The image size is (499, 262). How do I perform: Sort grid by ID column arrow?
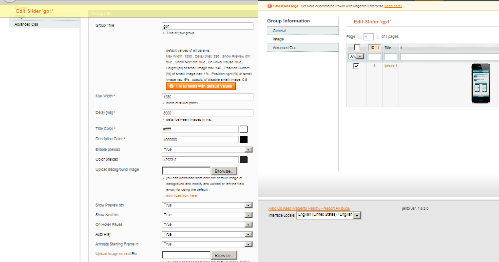(x=378, y=48)
